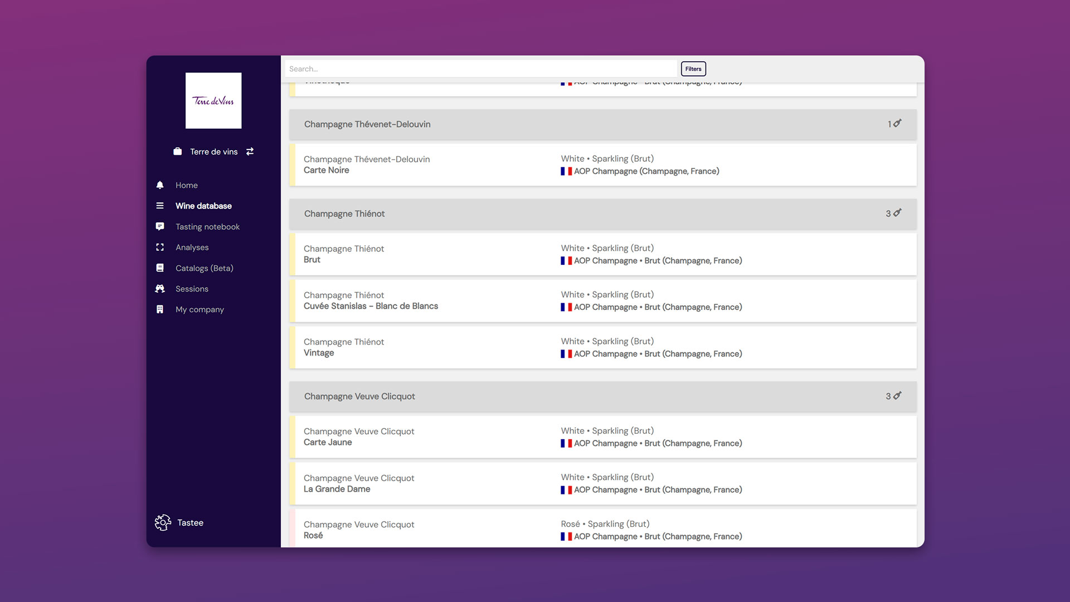Open the Tasting notebook menu item
Screen dimensions: 1070x602
(207, 227)
